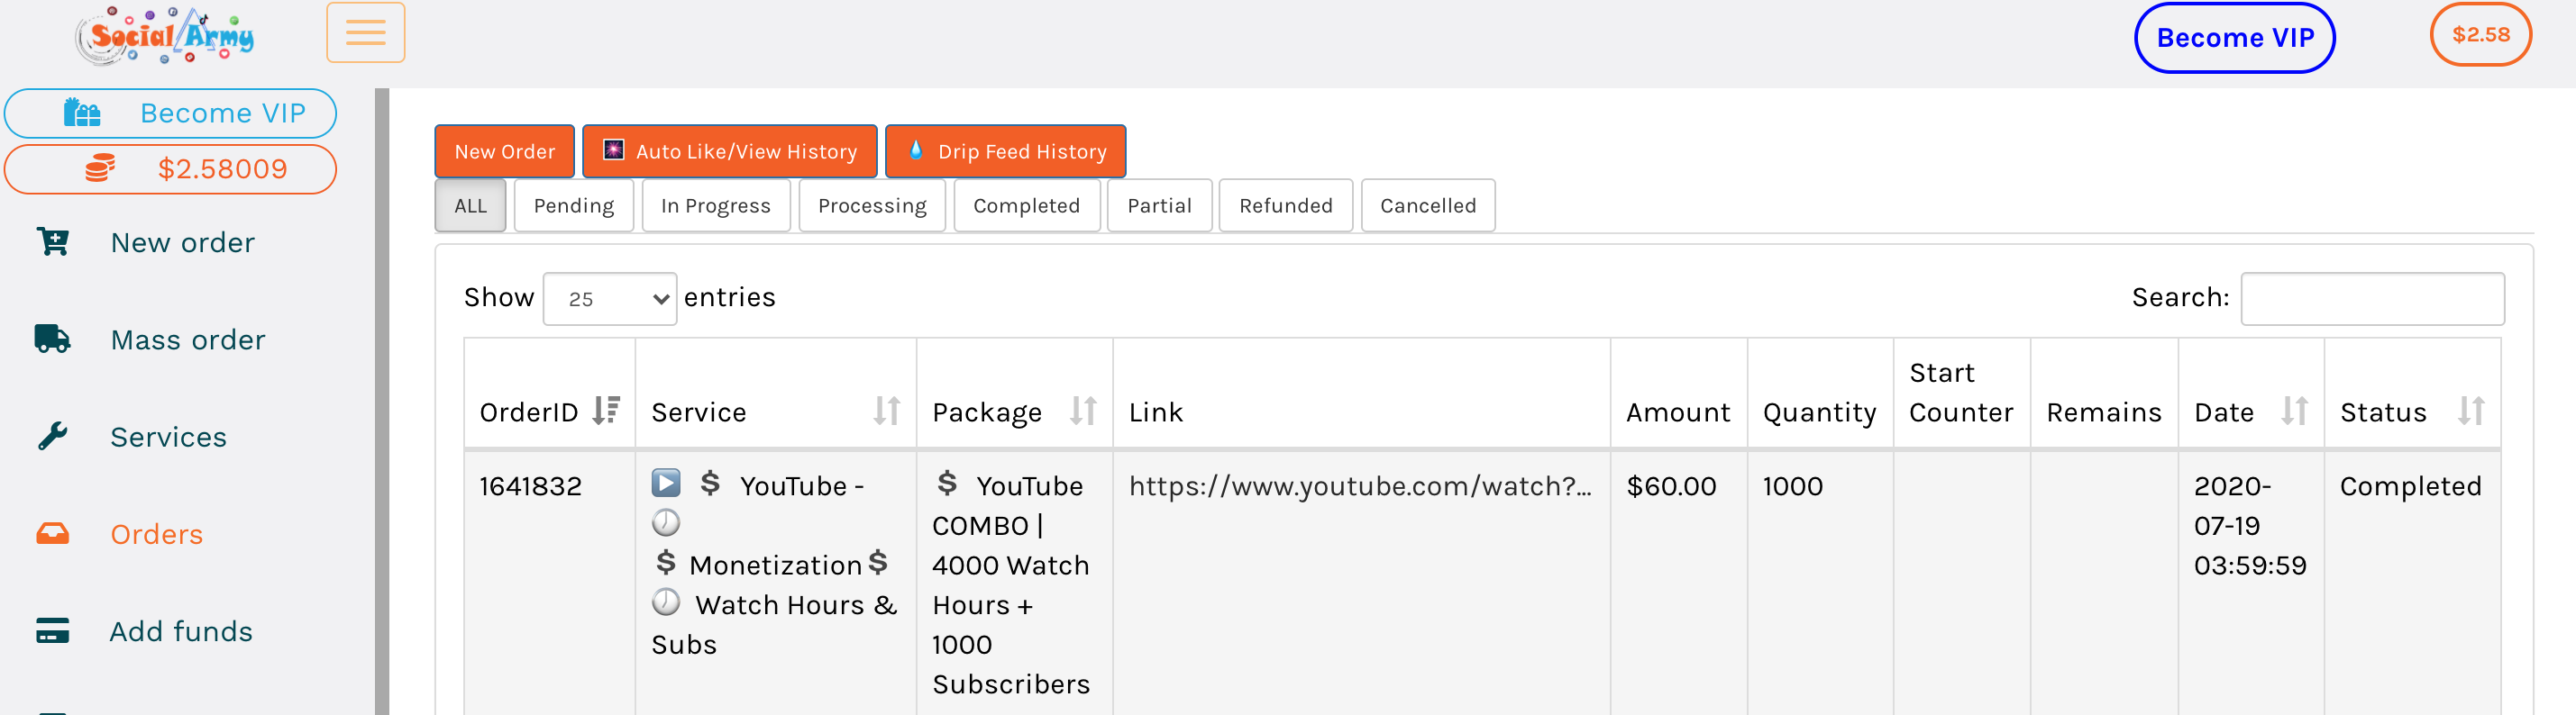Viewport: 2576px width, 715px height.
Task: Switch to the Cancelled tab
Action: [x=1428, y=205]
